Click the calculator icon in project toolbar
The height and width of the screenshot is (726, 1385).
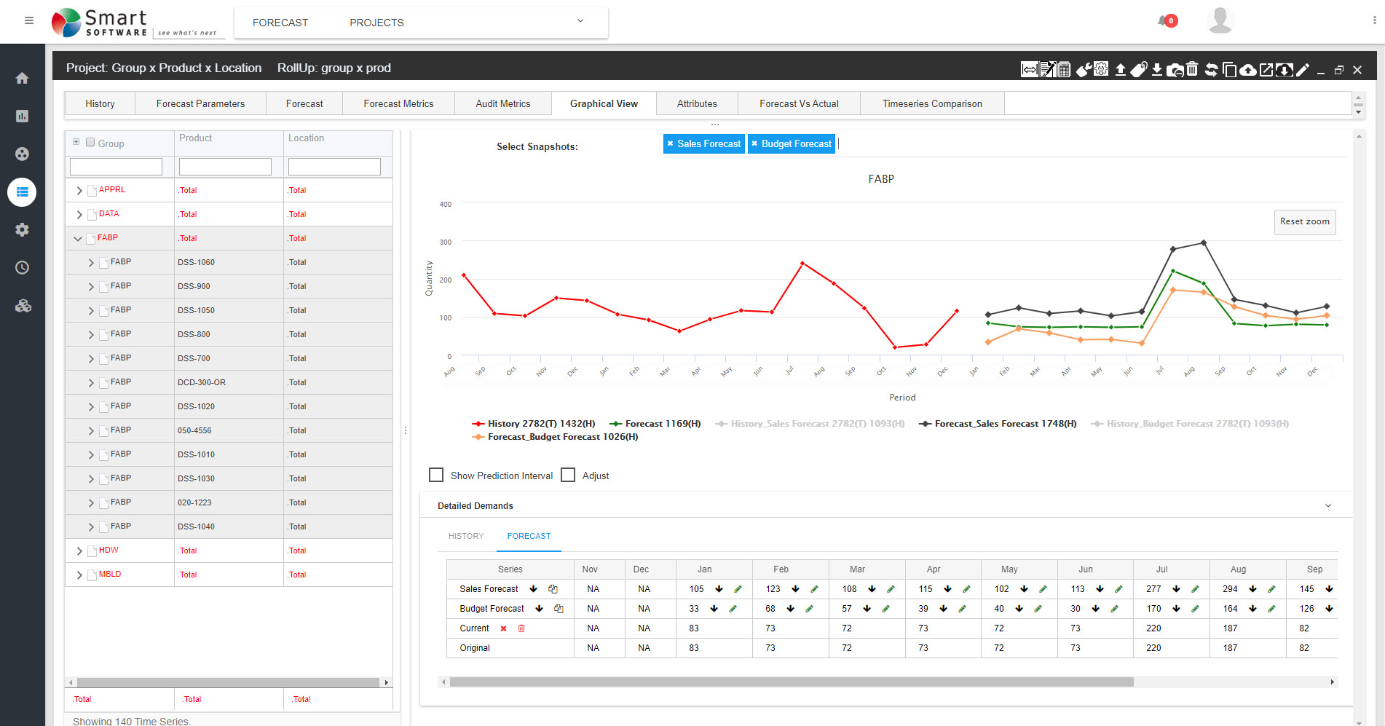(x=1064, y=70)
